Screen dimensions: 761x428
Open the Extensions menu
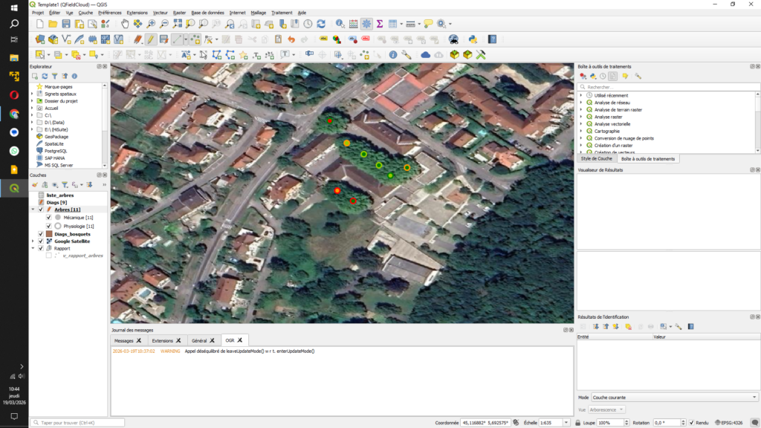tap(137, 13)
